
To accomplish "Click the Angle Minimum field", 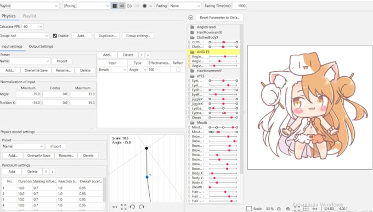I will tap(28, 94).
